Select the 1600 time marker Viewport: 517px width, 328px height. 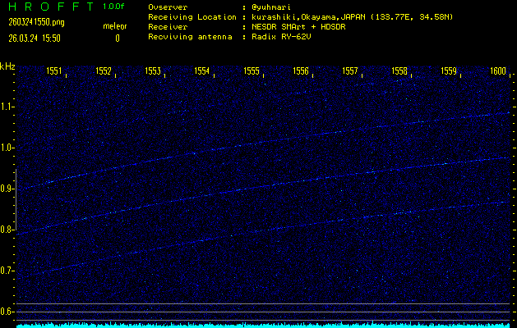[498, 71]
